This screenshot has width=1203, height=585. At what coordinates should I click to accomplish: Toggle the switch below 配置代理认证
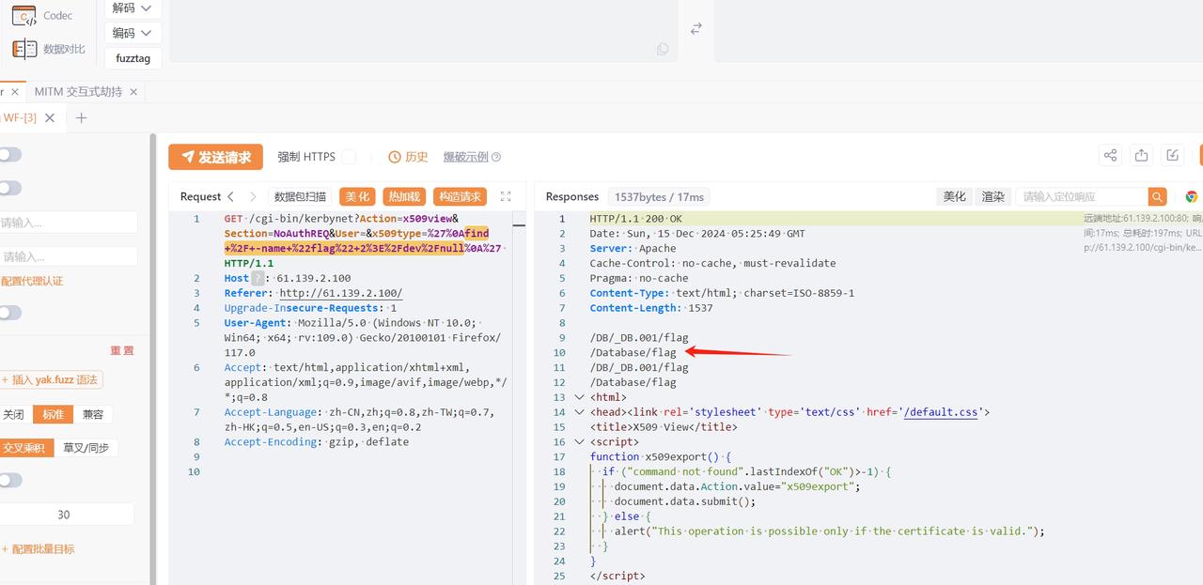click(9, 313)
